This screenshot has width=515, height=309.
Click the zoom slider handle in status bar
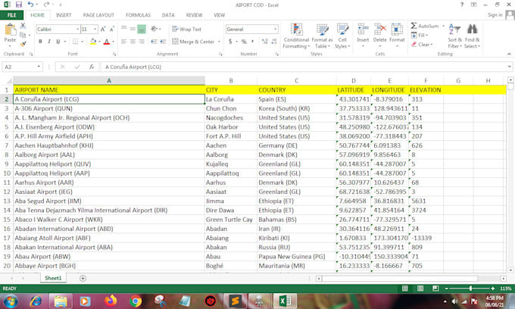click(x=470, y=289)
